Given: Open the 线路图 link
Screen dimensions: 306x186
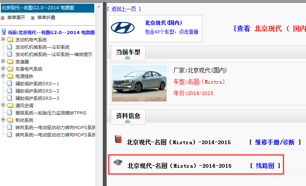Looking at the screenshot, I should click(x=265, y=166).
